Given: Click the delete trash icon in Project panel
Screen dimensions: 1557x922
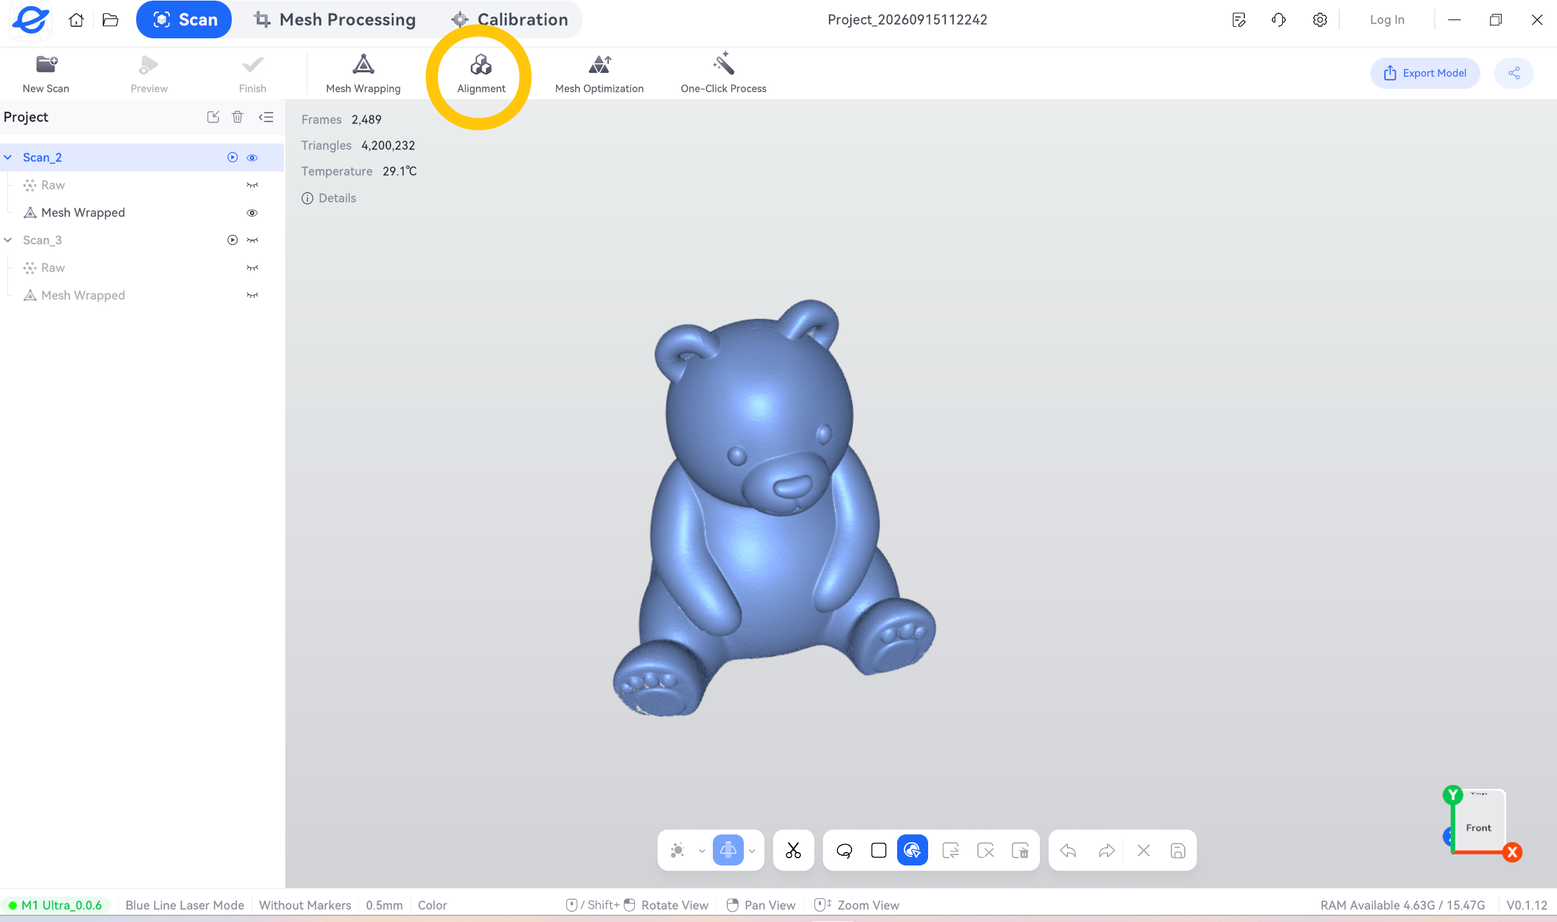Looking at the screenshot, I should (237, 117).
